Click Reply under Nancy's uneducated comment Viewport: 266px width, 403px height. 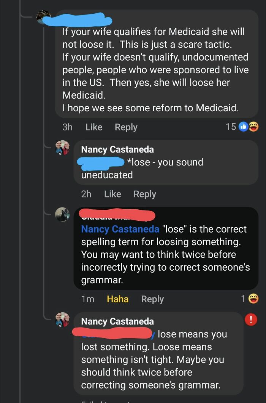[144, 194]
